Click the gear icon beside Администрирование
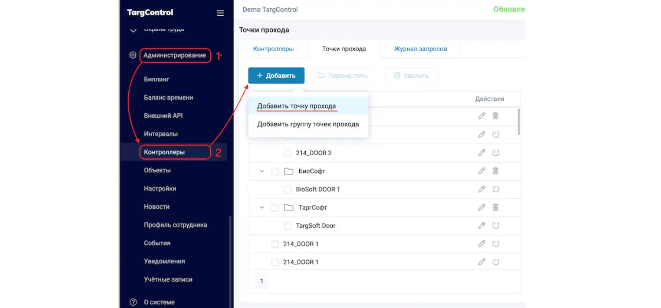The width and height of the screenshot is (661, 308). (133, 55)
